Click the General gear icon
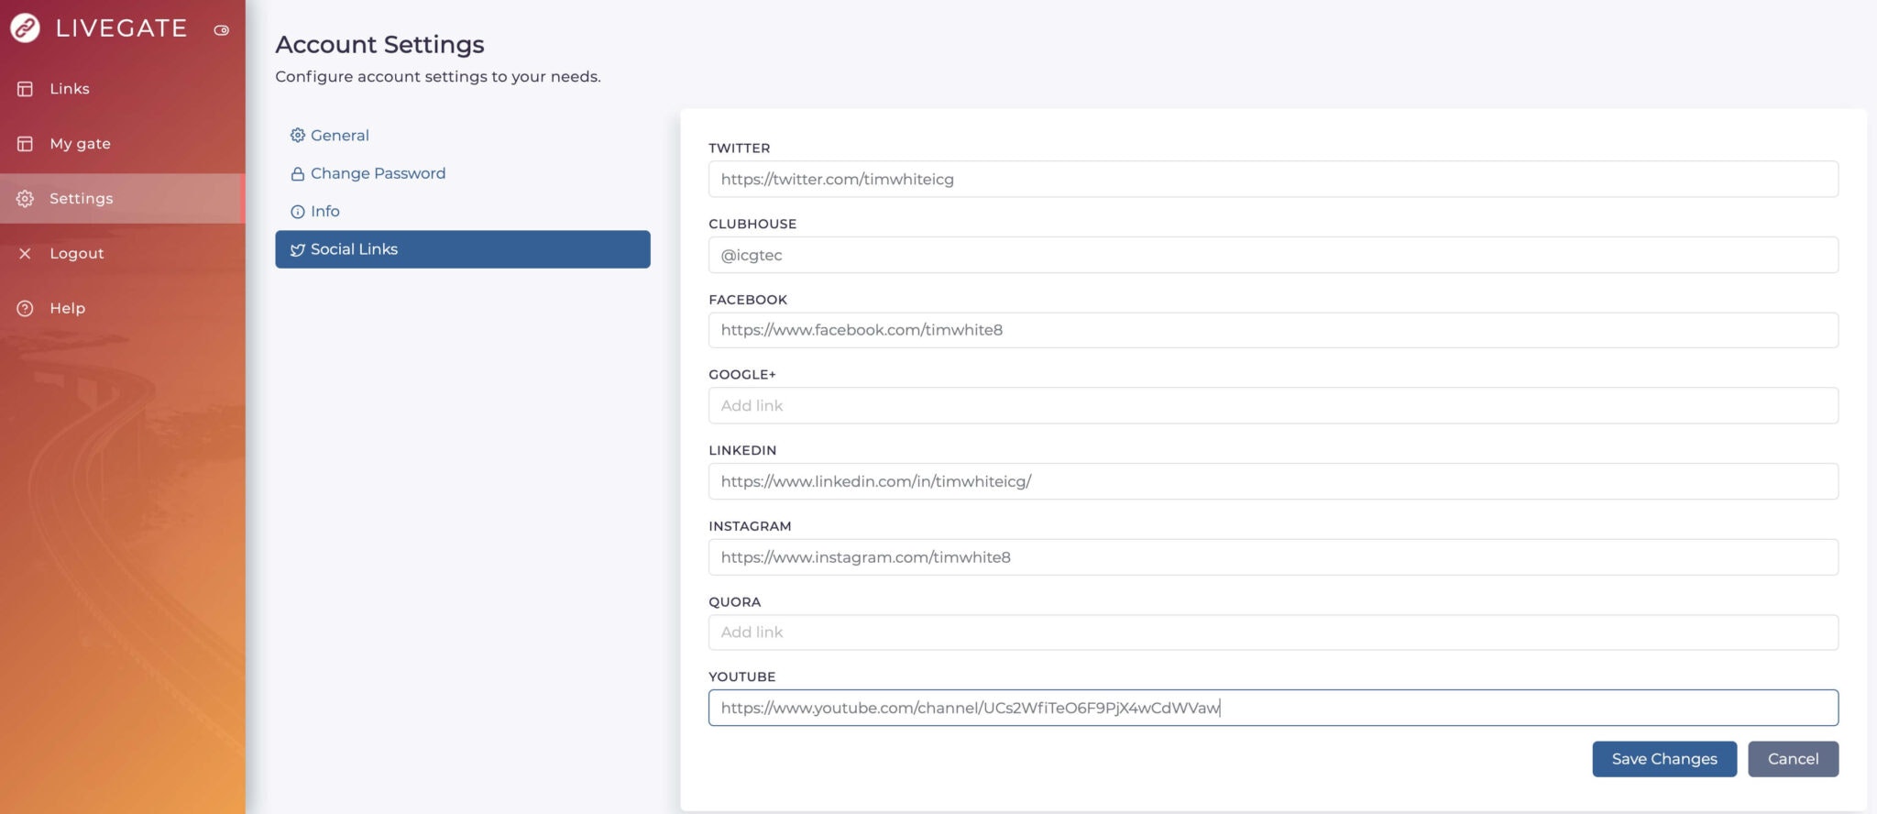The image size is (1877, 814). [x=298, y=136]
